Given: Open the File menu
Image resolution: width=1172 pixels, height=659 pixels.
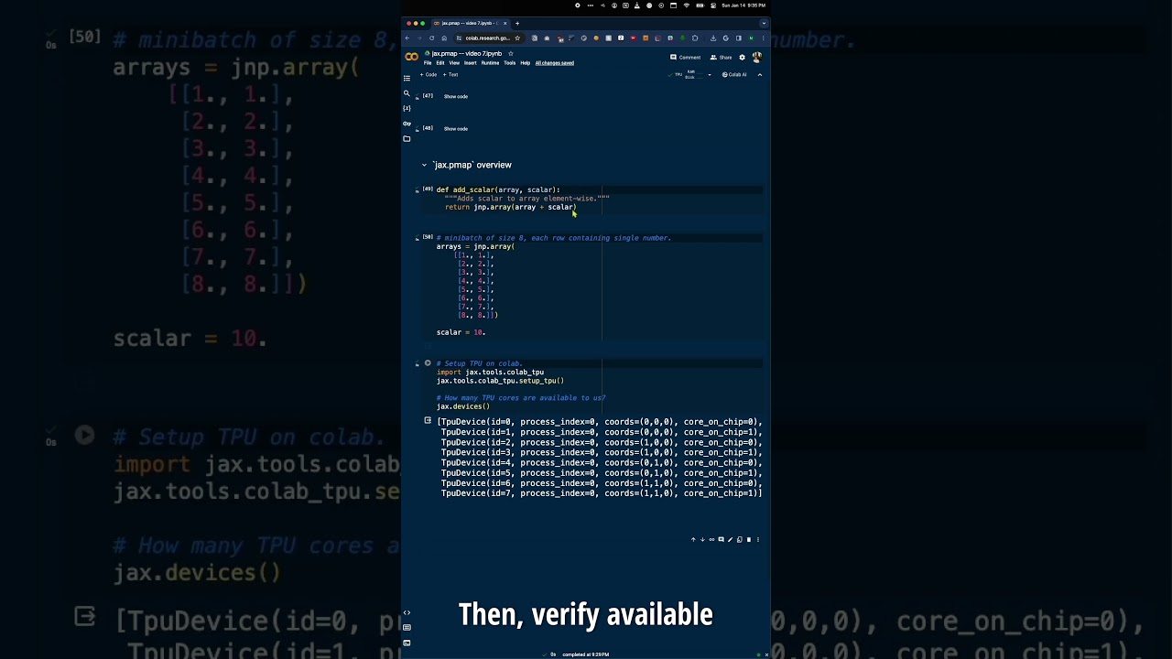Looking at the screenshot, I should tap(428, 63).
